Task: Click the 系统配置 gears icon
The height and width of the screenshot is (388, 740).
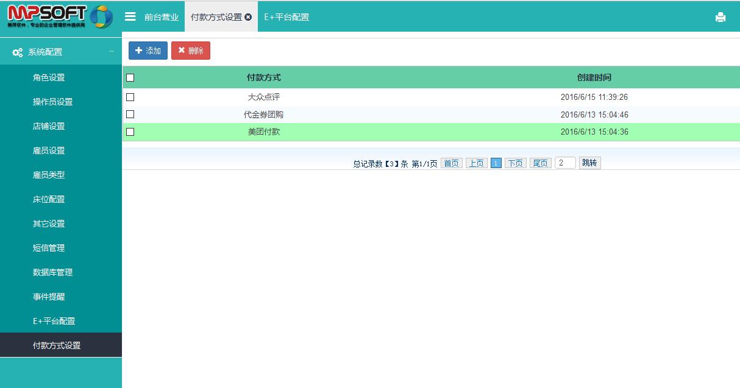Action: 18,52
